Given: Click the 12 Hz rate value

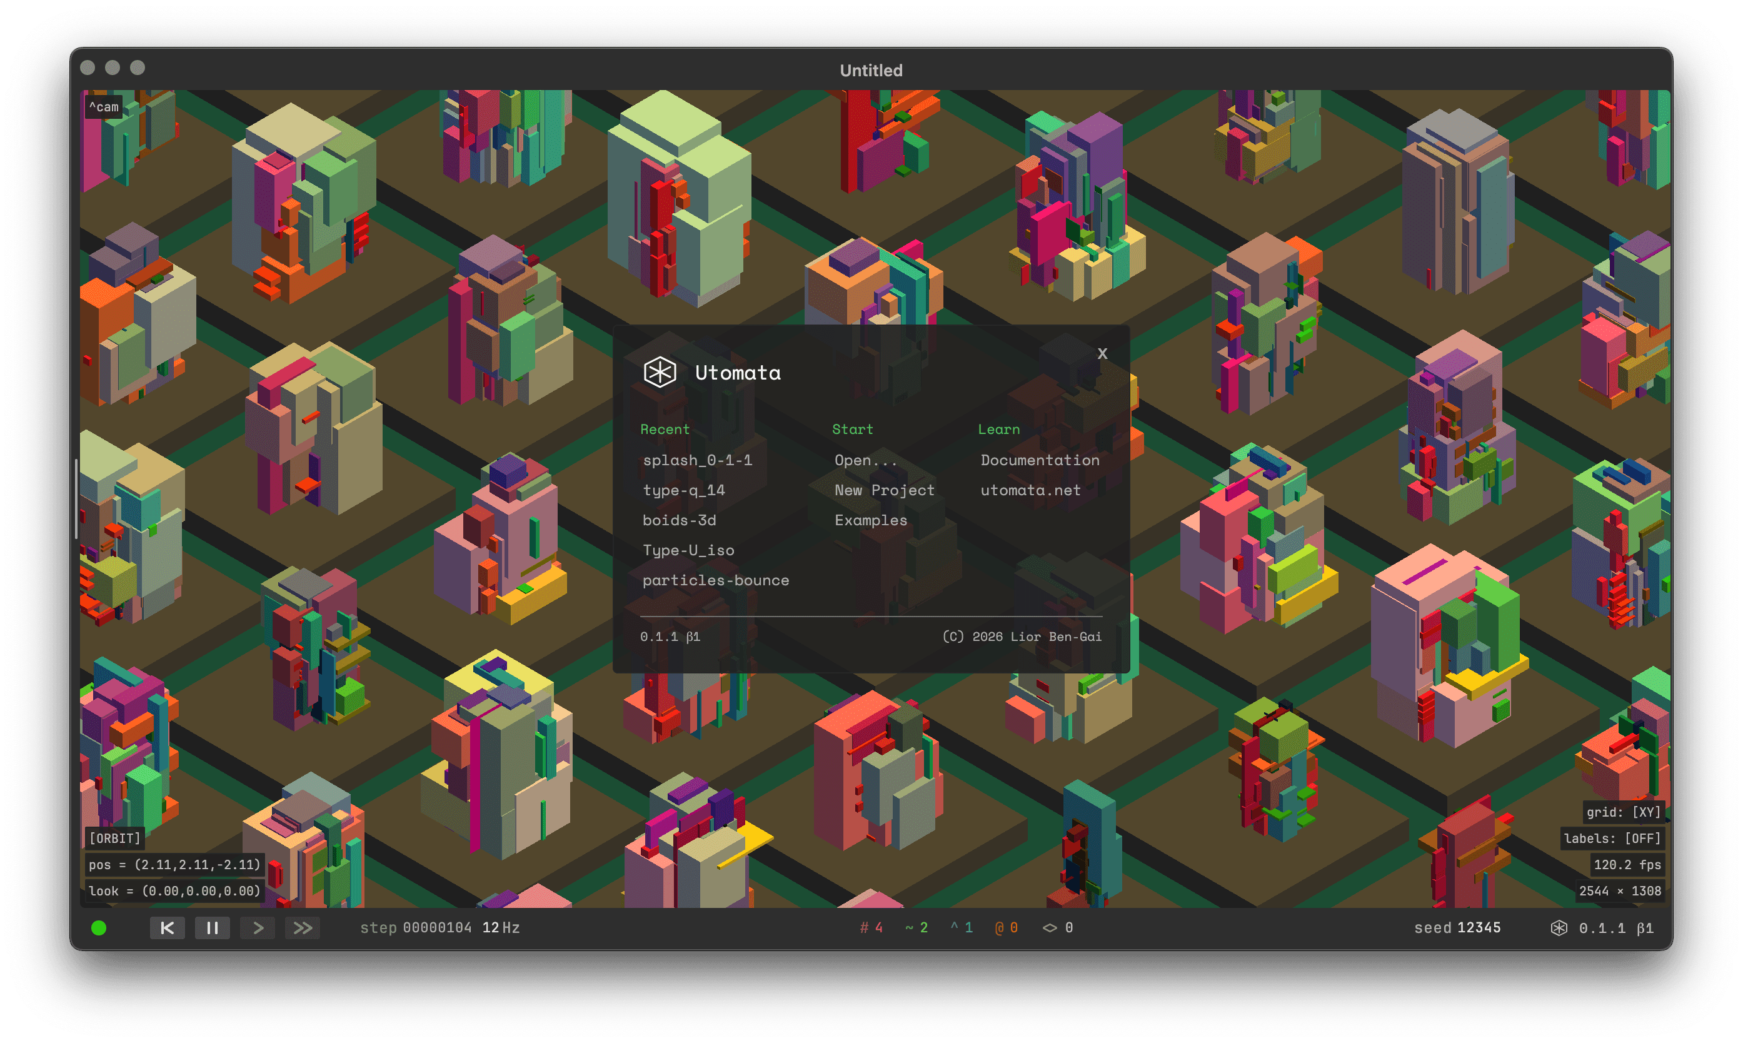Looking at the screenshot, I should coord(501,928).
